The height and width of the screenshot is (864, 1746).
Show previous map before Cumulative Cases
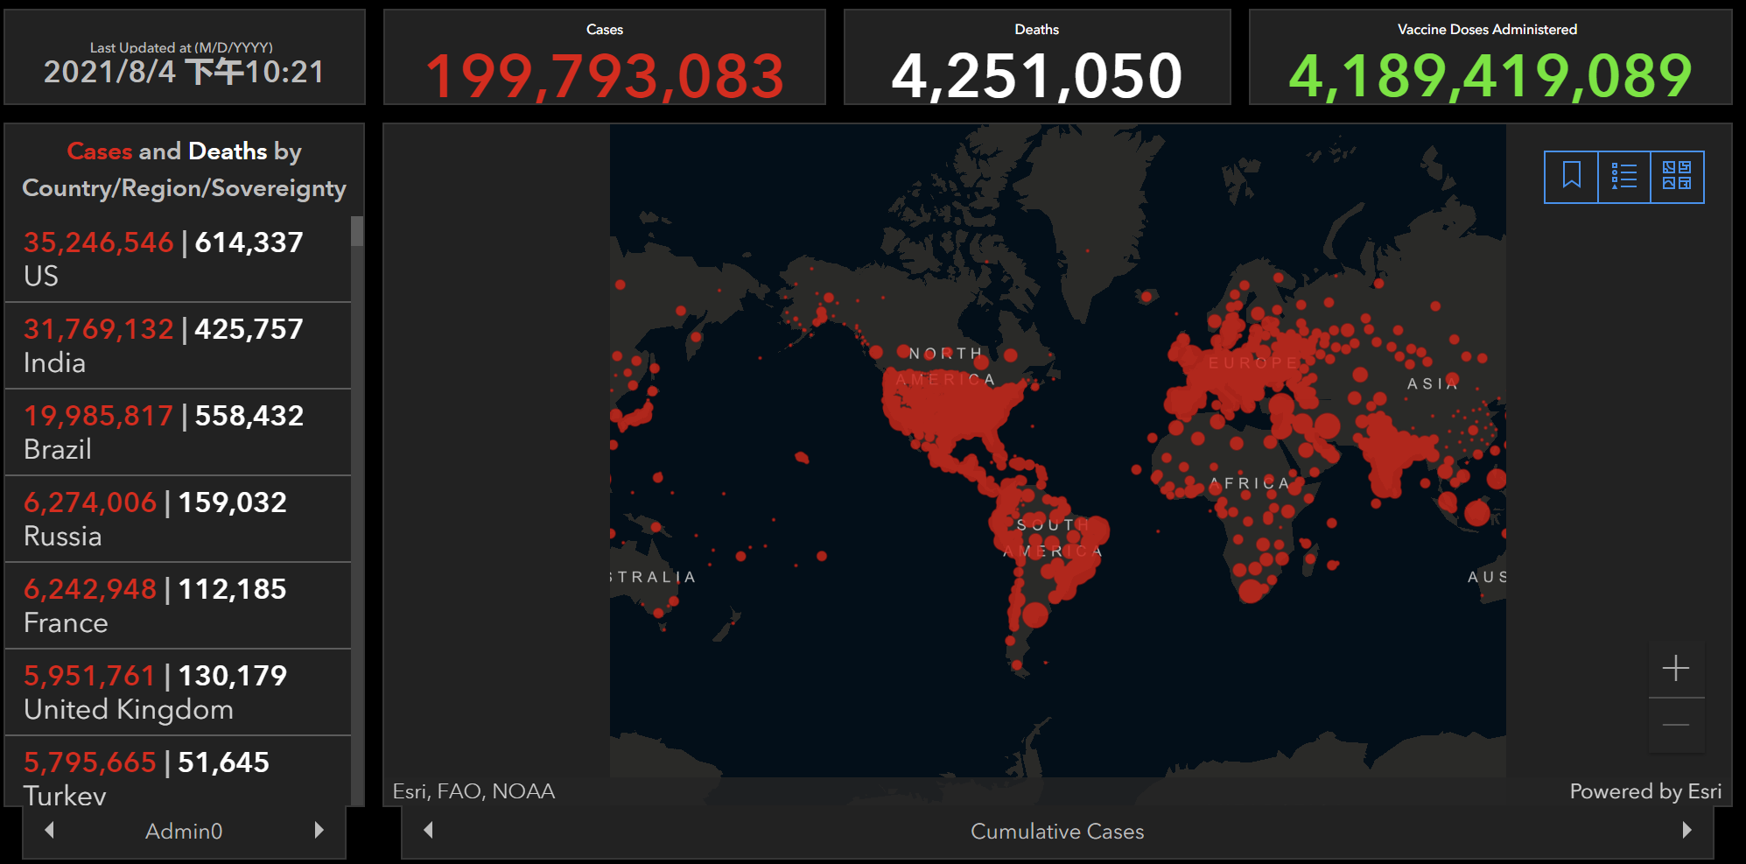tap(428, 830)
